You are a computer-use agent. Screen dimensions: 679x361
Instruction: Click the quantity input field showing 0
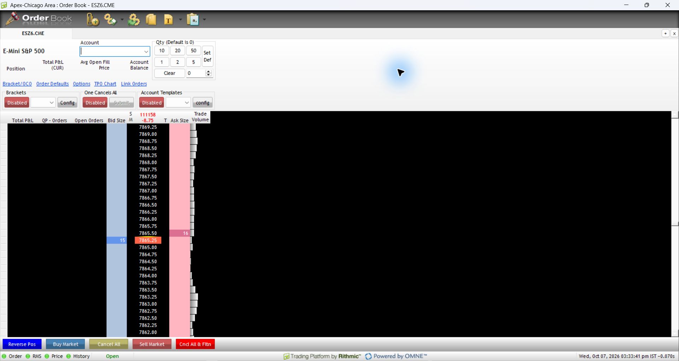point(196,73)
